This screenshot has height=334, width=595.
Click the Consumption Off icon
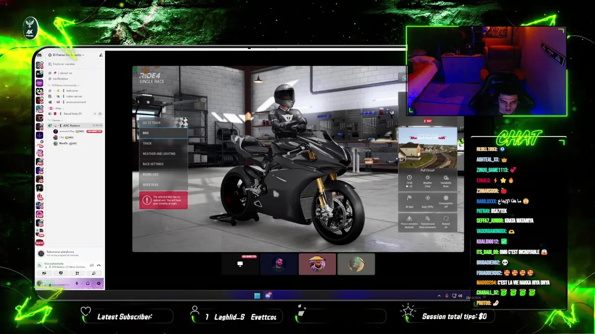click(x=446, y=198)
